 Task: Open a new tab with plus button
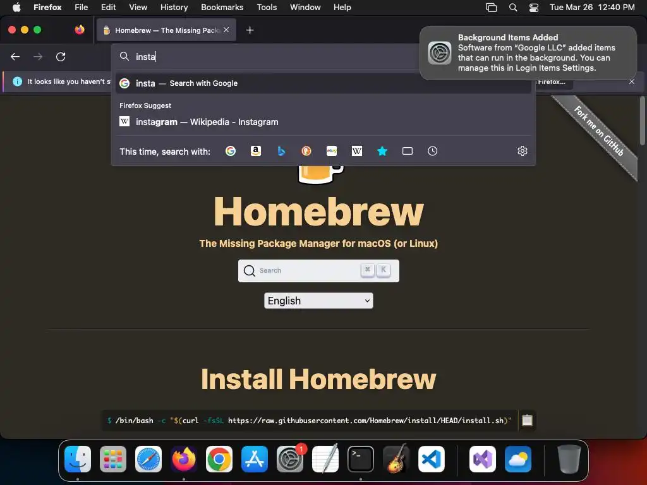[x=250, y=30]
